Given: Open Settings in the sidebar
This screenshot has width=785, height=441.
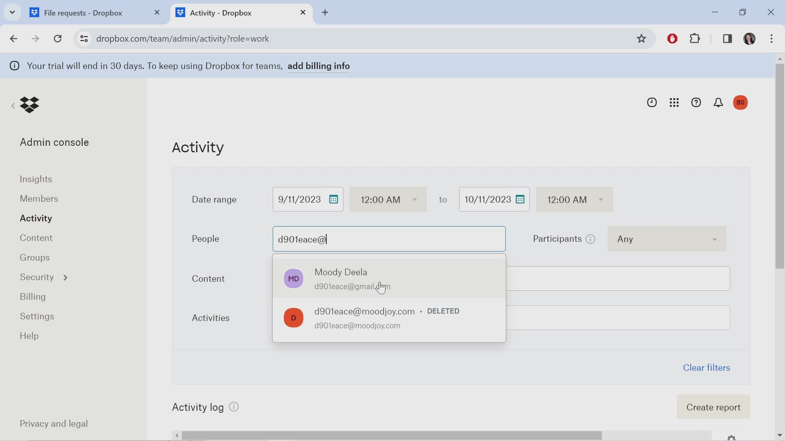Looking at the screenshot, I should [37, 316].
